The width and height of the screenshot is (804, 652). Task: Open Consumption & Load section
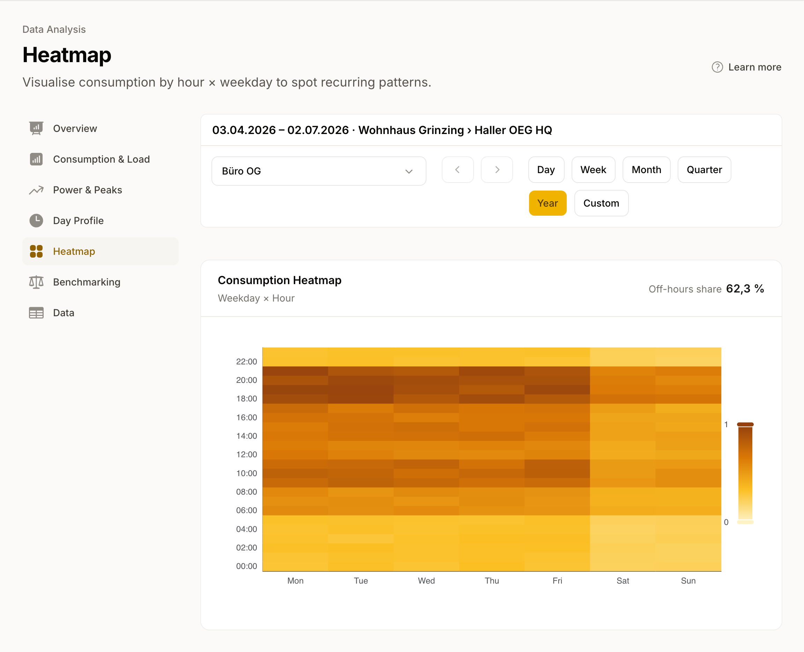point(100,159)
